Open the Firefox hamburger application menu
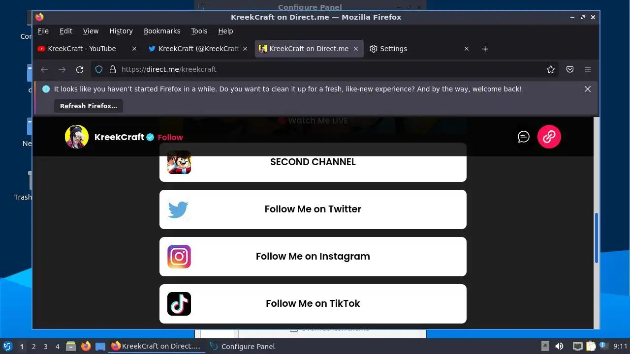Image resolution: width=630 pixels, height=354 pixels. coord(588,69)
